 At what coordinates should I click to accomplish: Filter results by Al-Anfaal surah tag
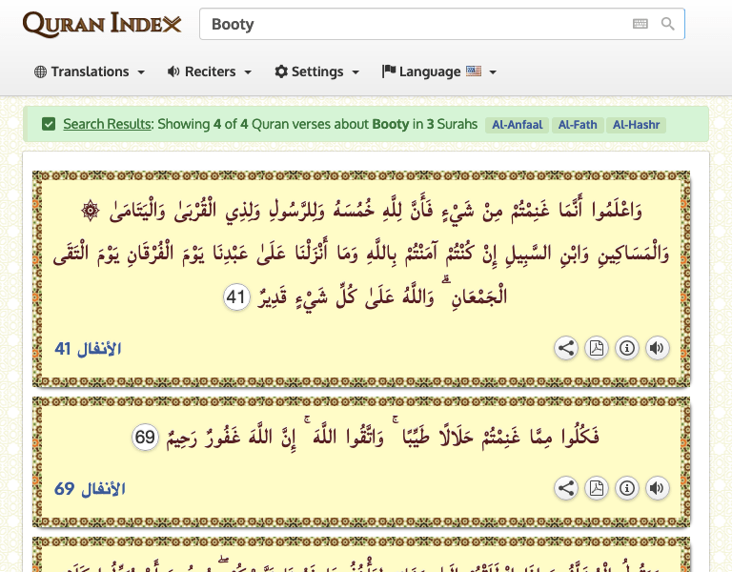(x=517, y=125)
